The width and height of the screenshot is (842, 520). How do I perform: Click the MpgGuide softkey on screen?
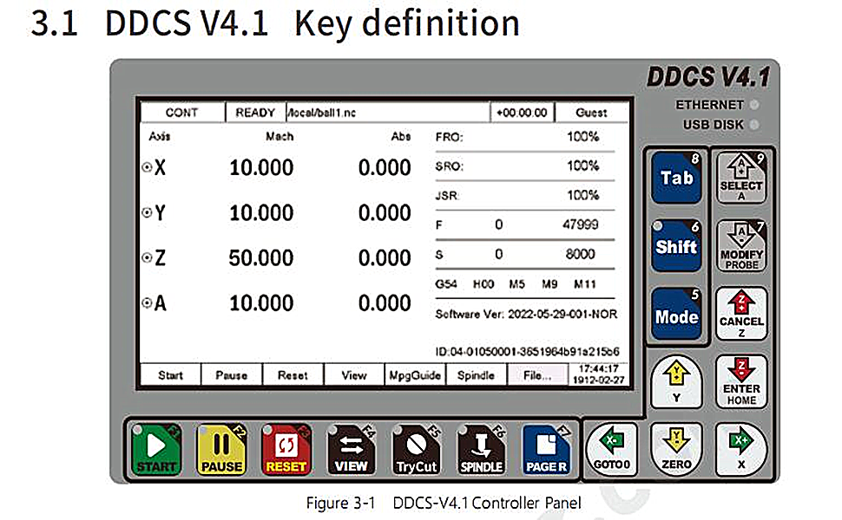(415, 375)
